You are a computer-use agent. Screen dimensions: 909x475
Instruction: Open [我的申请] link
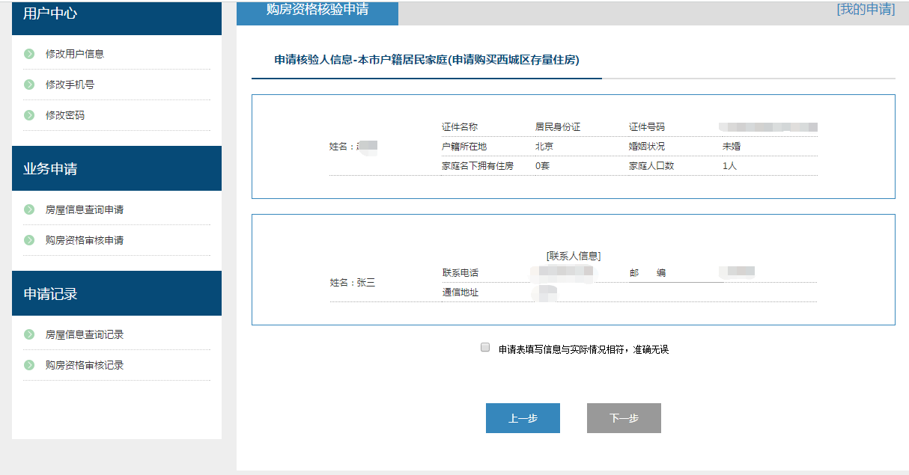866,9
